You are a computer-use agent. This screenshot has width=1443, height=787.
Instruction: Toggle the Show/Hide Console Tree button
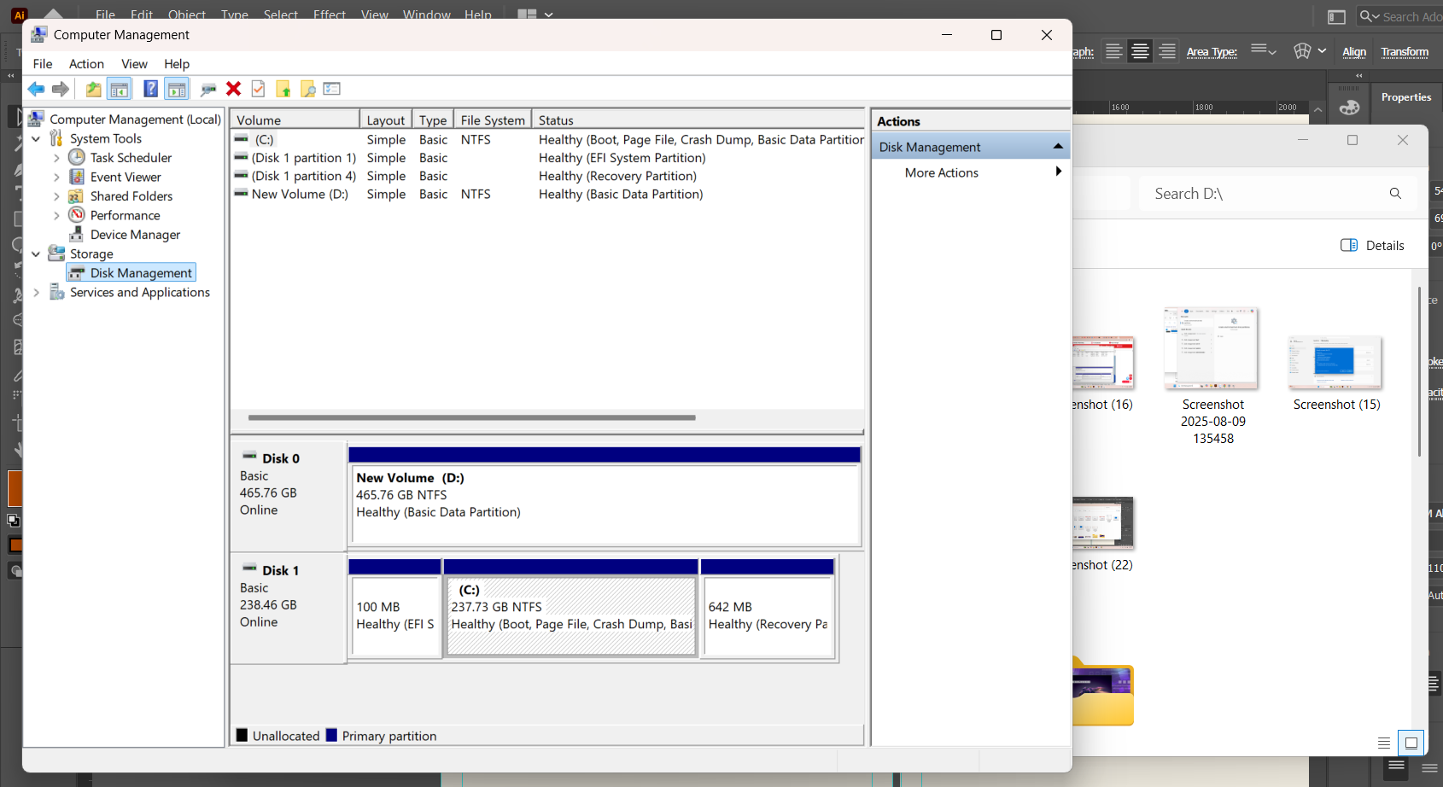click(x=120, y=89)
